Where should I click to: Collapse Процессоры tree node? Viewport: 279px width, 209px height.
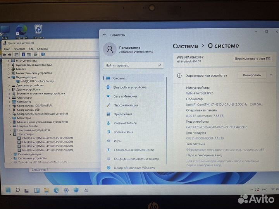tap(10, 134)
